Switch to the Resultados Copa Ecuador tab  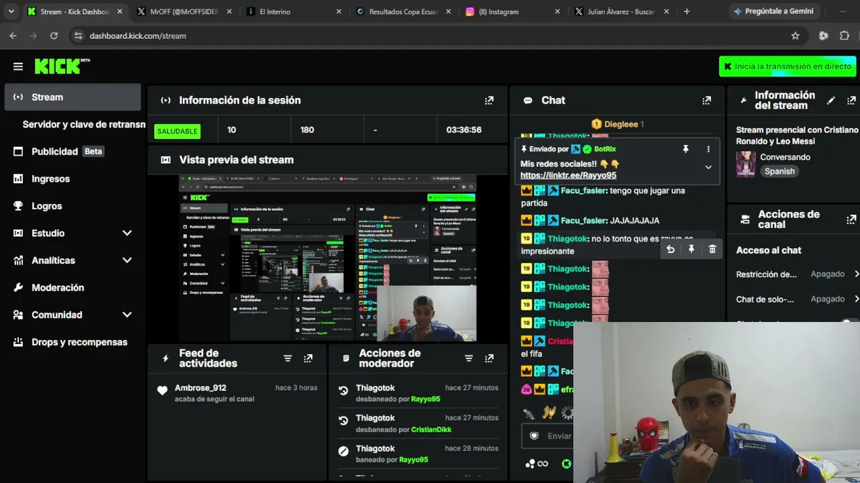(x=404, y=11)
